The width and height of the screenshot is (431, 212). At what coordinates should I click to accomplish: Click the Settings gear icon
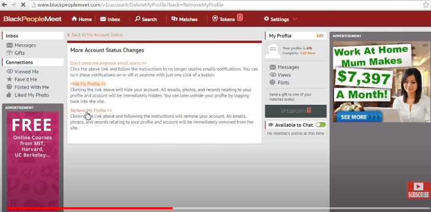267,19
